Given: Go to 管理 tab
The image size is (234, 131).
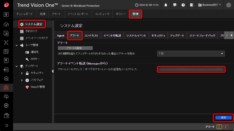Looking at the screenshot, I should click(x=135, y=14).
